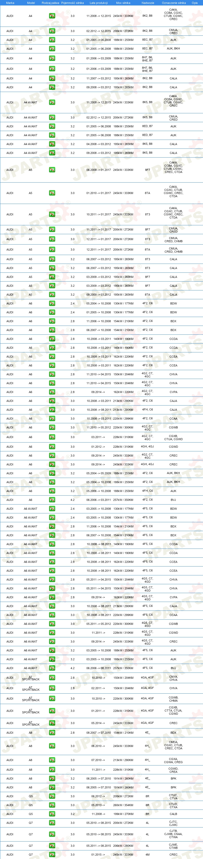The height and width of the screenshot is (859, 203).
Task: Click fuel icon in A6 4.2 BVJ 4F2 row
Action: (52, 500)
